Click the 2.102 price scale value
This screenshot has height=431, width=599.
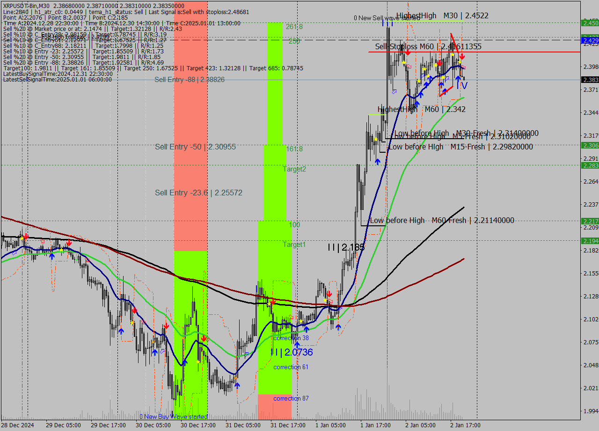pyautogui.click(x=591, y=319)
